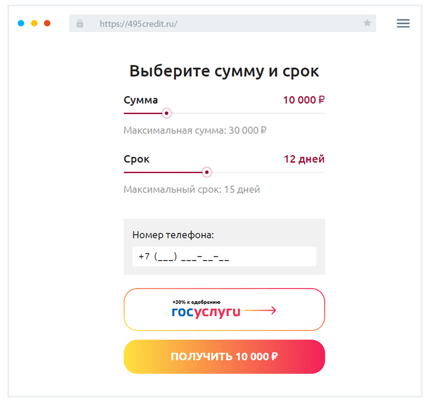Click the Номер телефона label
The height and width of the screenshot is (406, 430).
pos(173,235)
